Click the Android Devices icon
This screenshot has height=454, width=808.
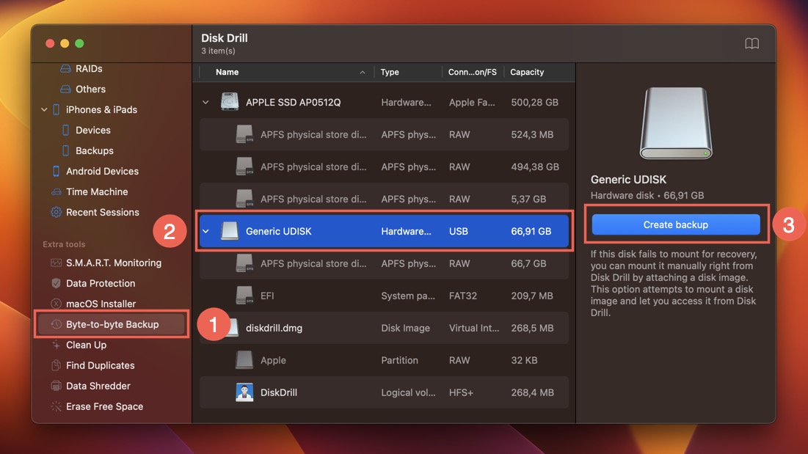(x=57, y=171)
